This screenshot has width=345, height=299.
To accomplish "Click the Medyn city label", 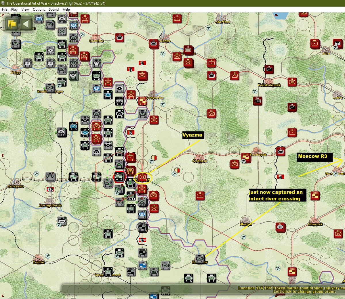I will point(246,224).
